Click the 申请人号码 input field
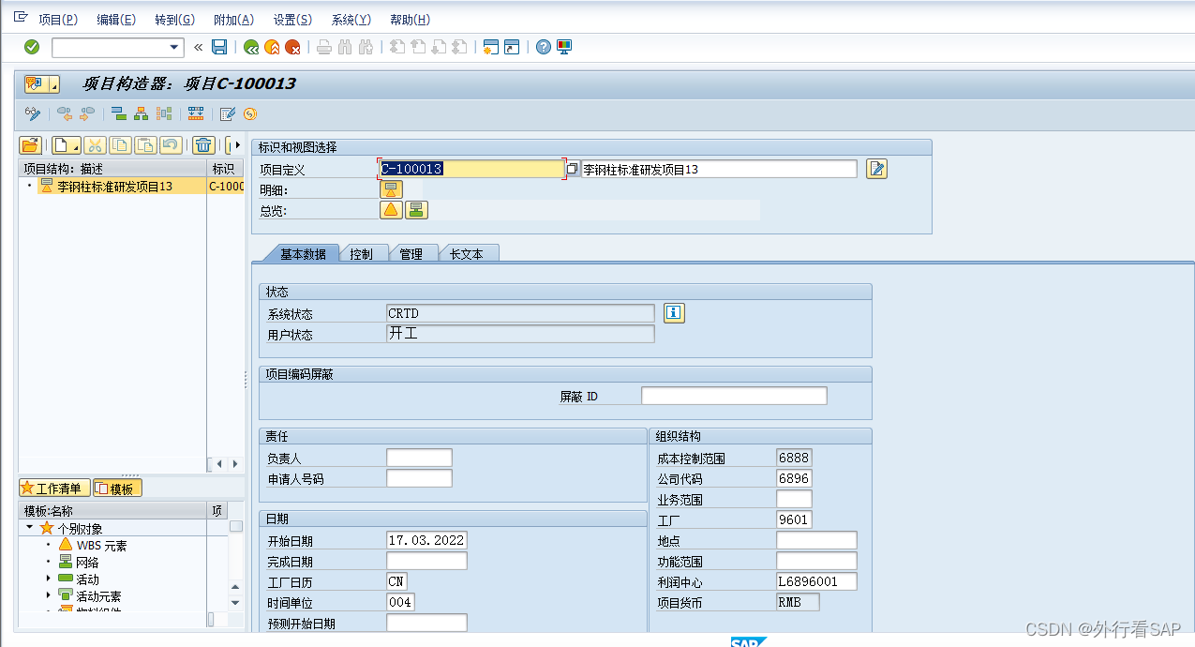This screenshot has width=1195, height=647. point(419,478)
